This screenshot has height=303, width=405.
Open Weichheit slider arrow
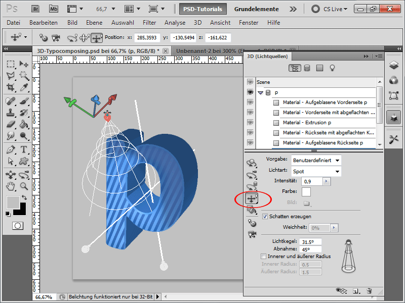point(334,228)
